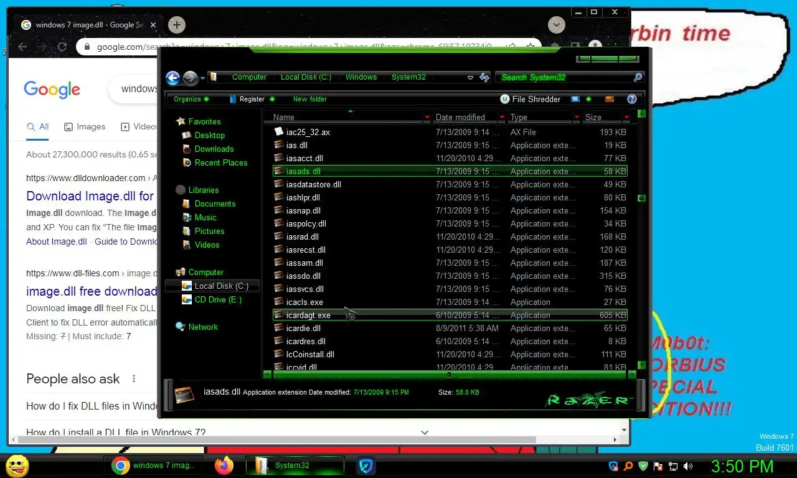Viewport: 797px width, 478px height.
Task: Select file iasnap.dll
Action: click(303, 210)
